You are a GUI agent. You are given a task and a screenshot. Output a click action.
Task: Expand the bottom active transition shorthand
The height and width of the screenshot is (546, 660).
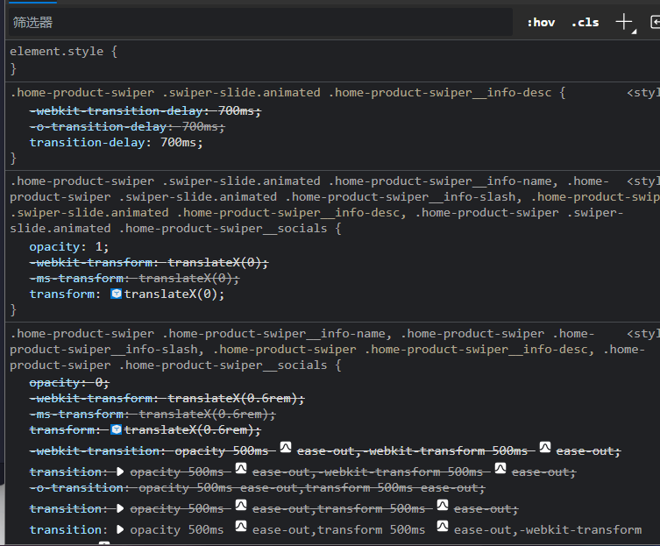[x=120, y=529]
